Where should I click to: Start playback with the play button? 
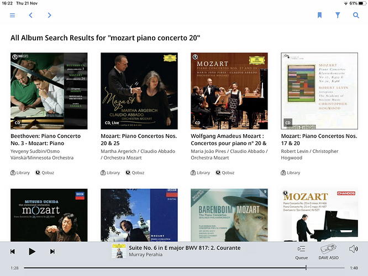coord(32,252)
